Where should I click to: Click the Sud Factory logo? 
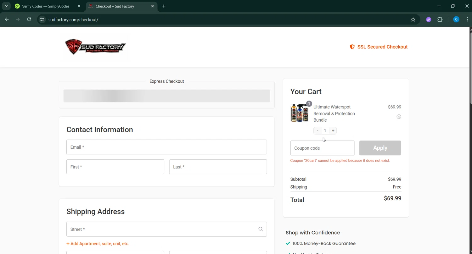point(95,47)
